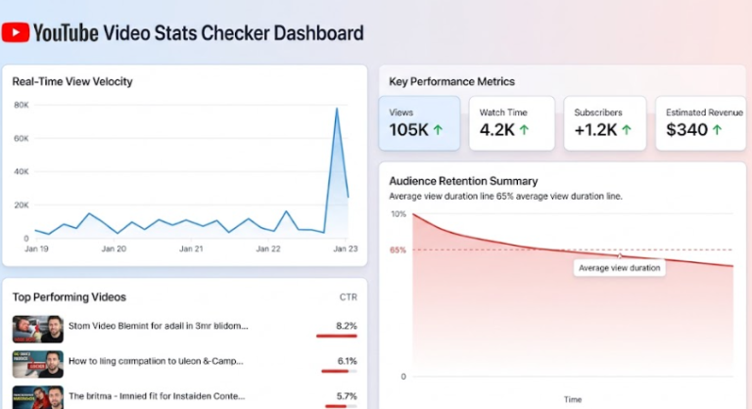Click the red CTR bar under 6.1%

click(335, 371)
